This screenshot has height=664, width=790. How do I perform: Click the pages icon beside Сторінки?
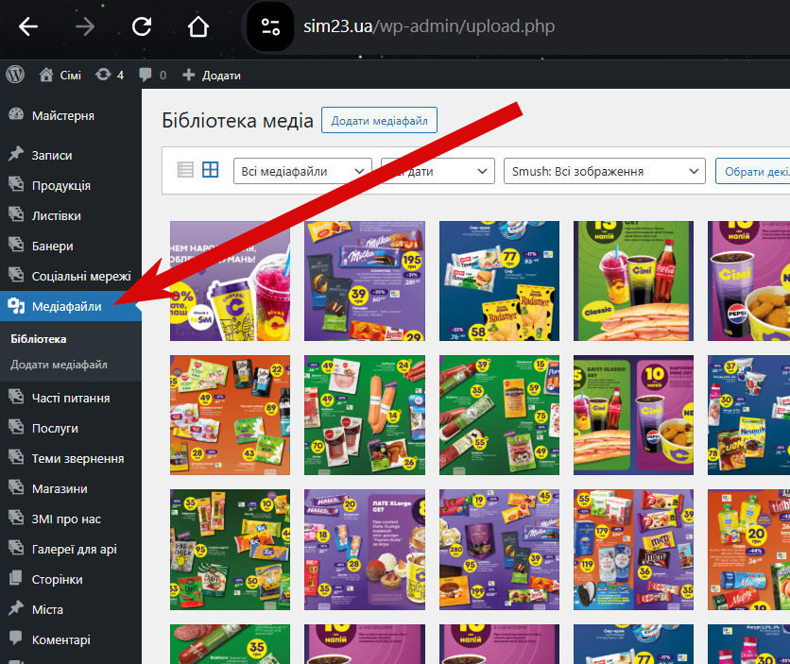click(16, 578)
